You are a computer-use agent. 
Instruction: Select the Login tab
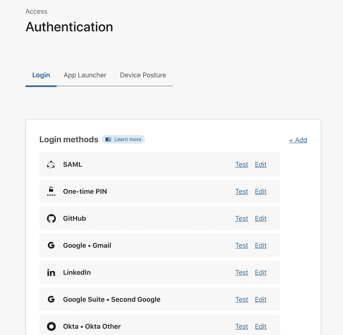tap(41, 75)
